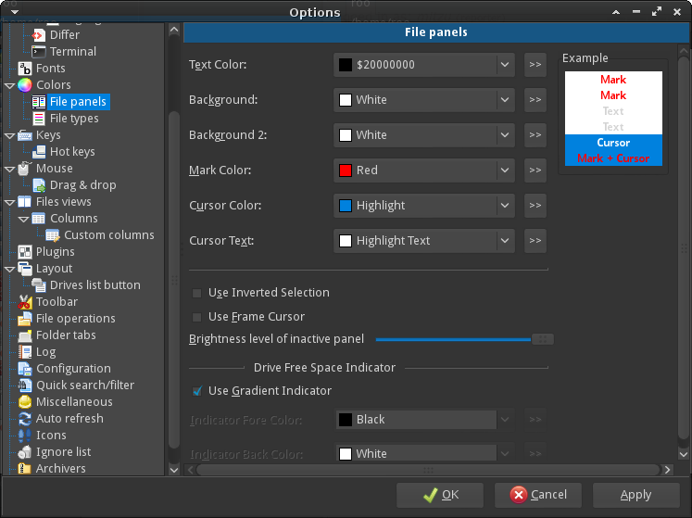The height and width of the screenshot is (518, 692).
Task: Click the Differ icon in the tree
Action: click(38, 35)
